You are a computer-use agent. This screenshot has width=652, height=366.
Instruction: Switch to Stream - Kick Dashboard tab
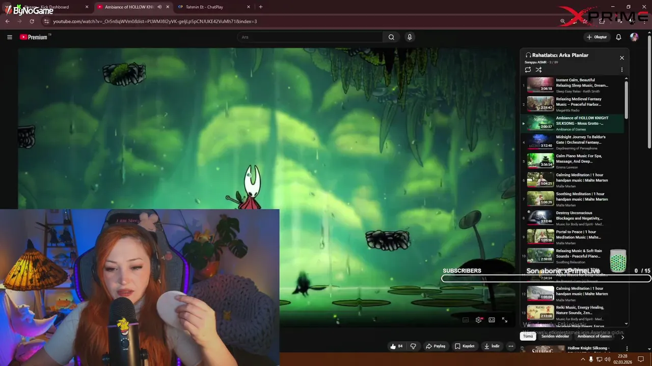[47, 7]
